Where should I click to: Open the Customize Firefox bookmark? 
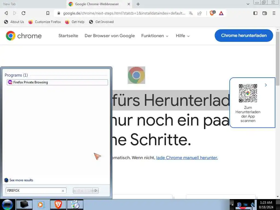point(45,22)
